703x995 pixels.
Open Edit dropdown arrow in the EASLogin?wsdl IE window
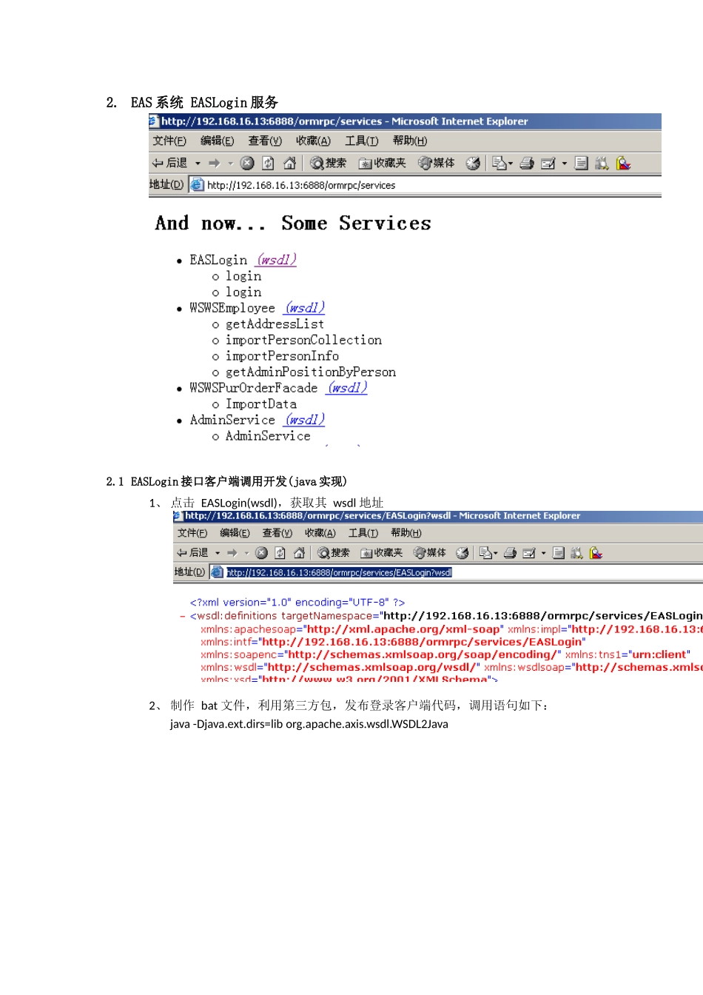[543, 553]
